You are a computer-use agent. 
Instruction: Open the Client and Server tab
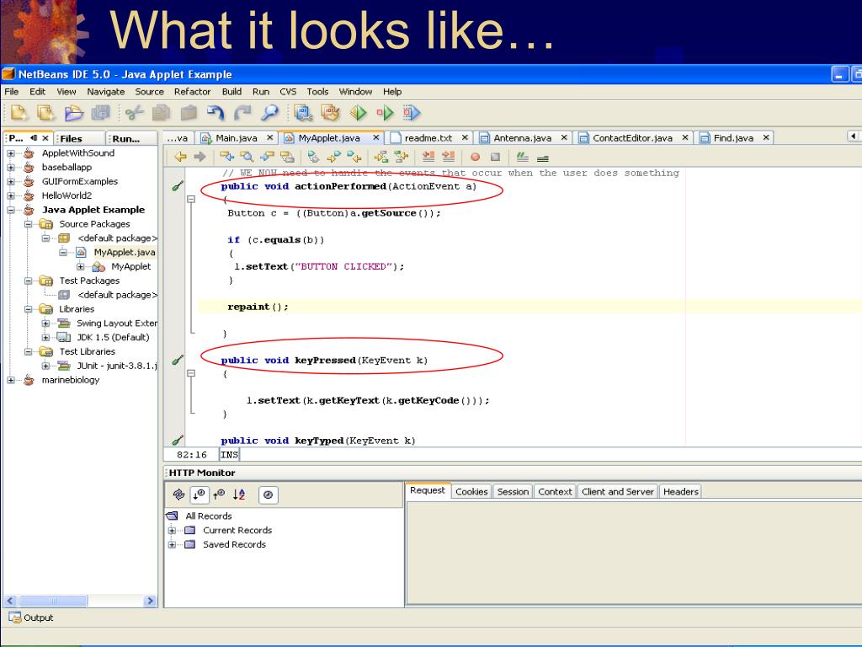point(617,491)
